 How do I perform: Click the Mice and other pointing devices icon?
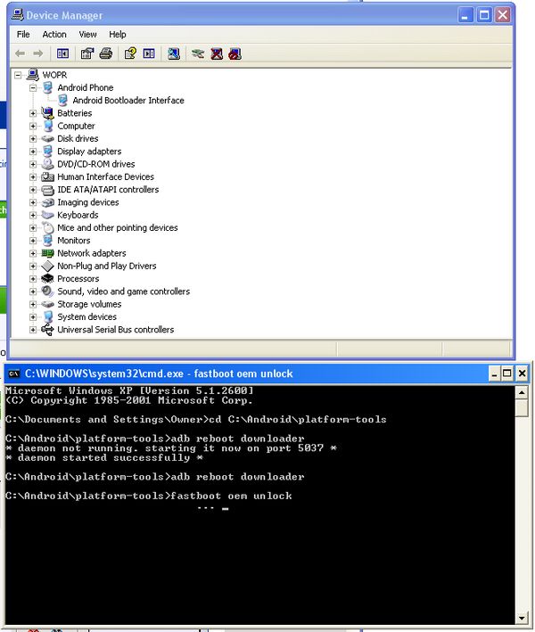[47, 227]
